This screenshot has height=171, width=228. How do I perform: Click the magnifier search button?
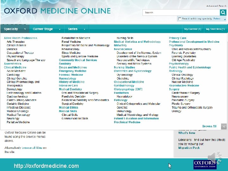(223, 12)
